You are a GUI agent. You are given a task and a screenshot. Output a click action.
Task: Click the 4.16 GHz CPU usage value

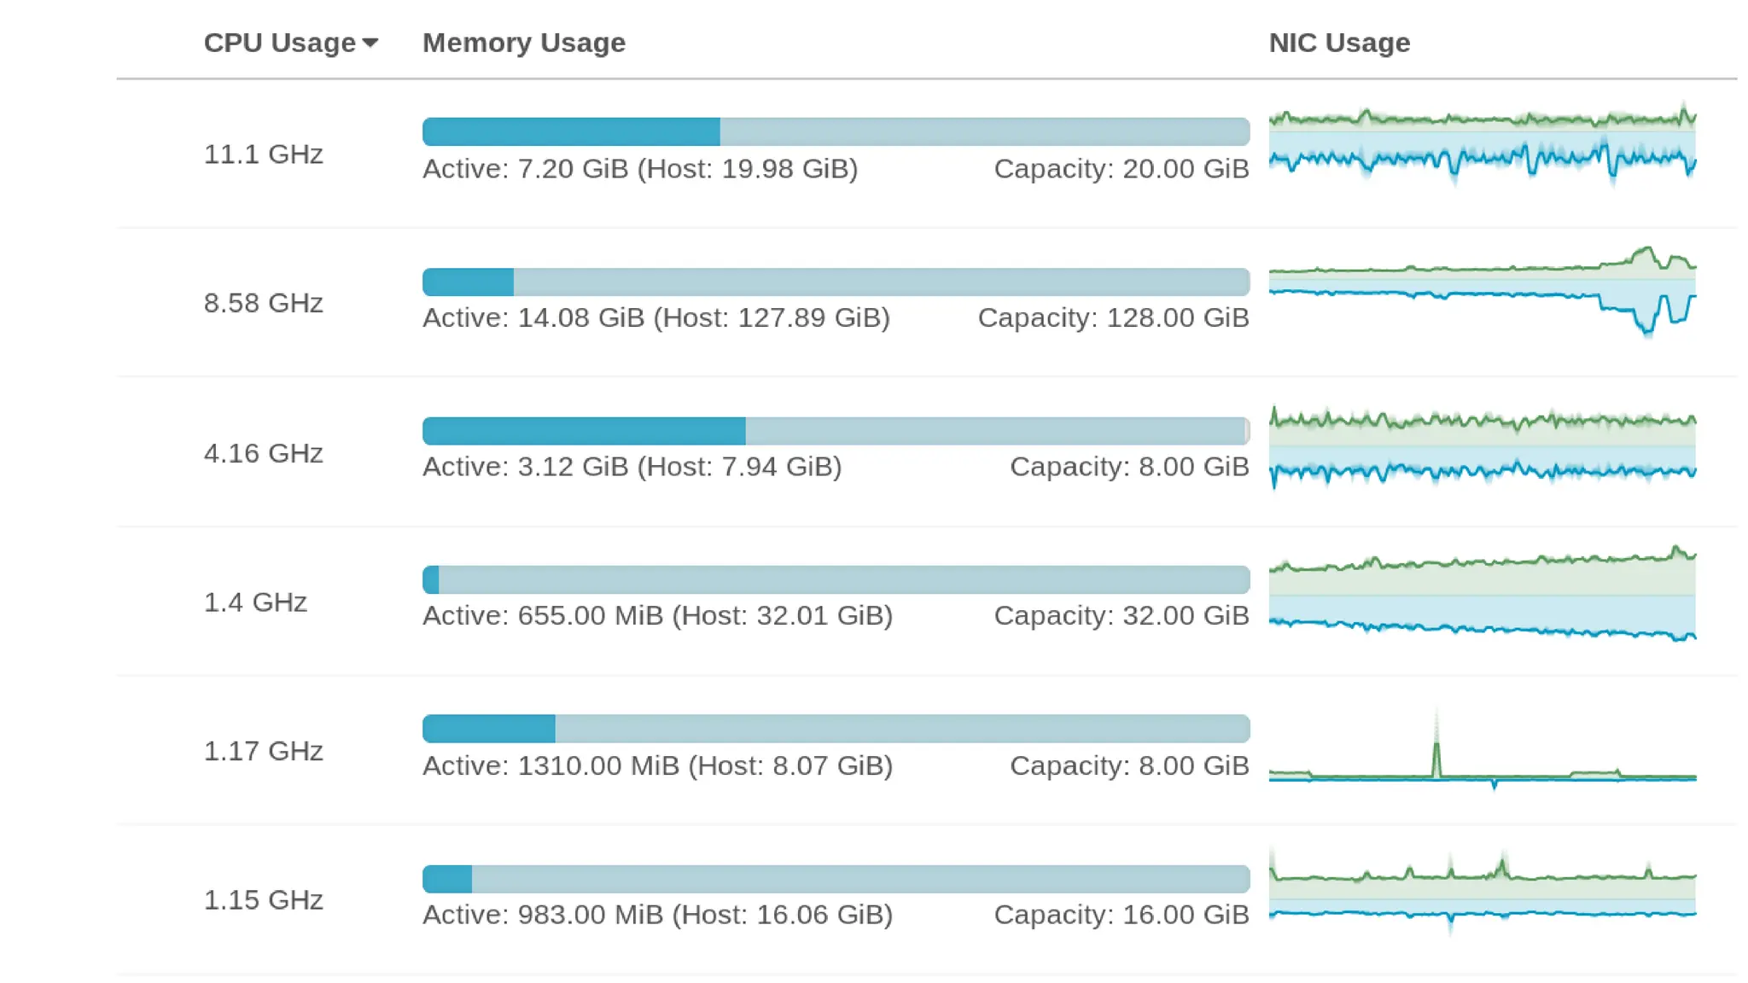263,453
